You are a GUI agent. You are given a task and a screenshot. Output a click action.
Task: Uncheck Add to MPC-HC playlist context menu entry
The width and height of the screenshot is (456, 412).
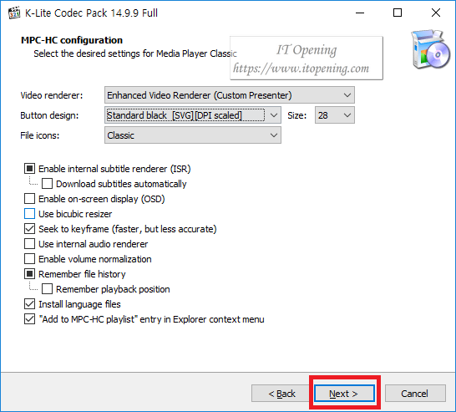pyautogui.click(x=30, y=319)
